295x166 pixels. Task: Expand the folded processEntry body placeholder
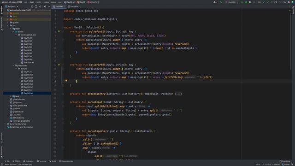pyautogui.click(x=178, y=94)
